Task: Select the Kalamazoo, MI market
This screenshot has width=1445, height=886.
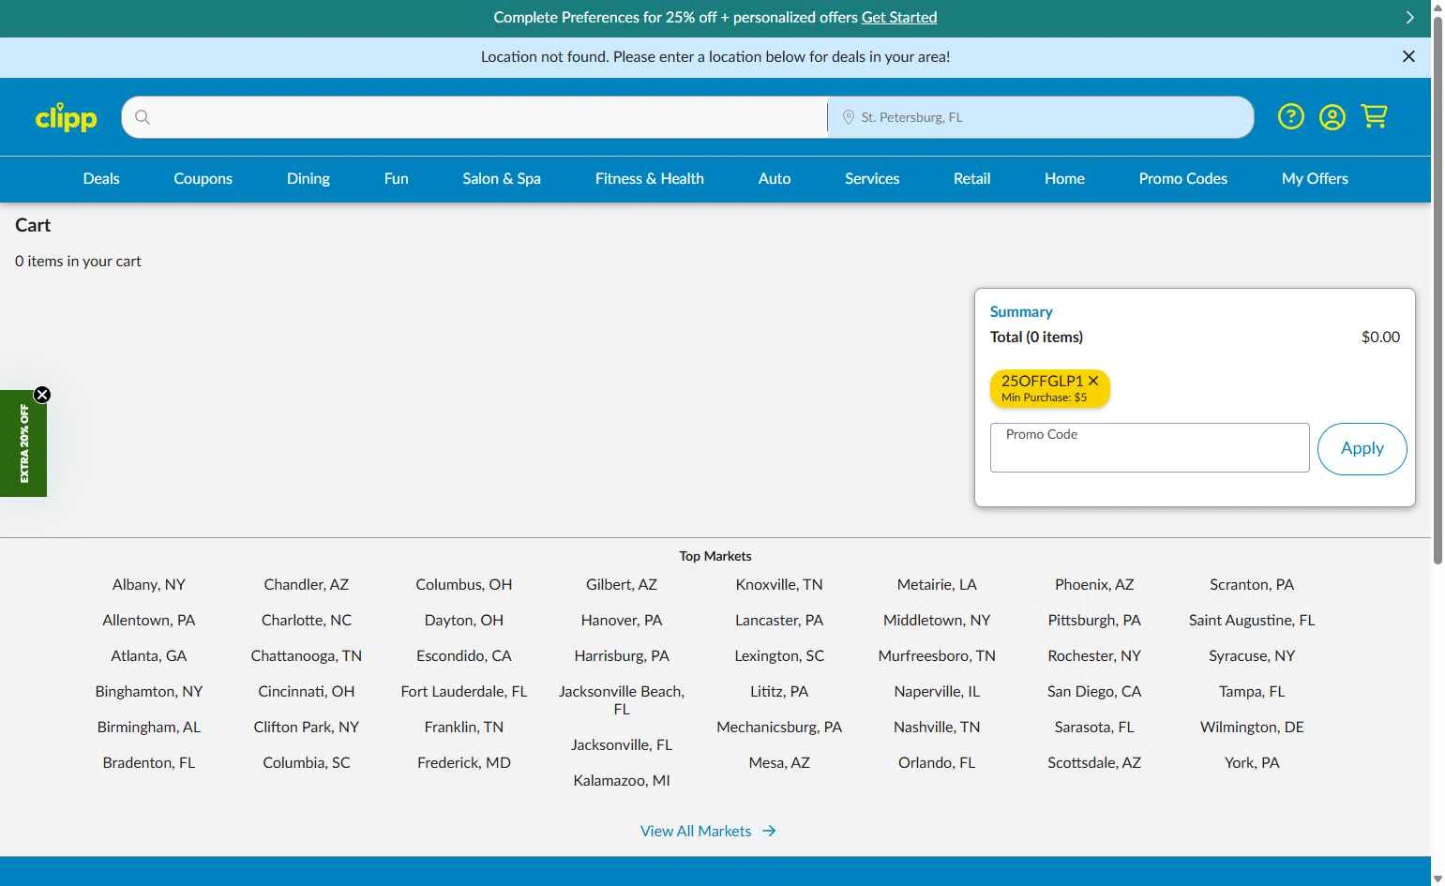Action: tap(622, 780)
